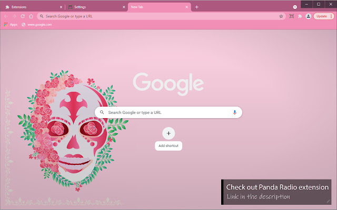
Task: Open the tab search dropdown circle
Action: point(295,7)
